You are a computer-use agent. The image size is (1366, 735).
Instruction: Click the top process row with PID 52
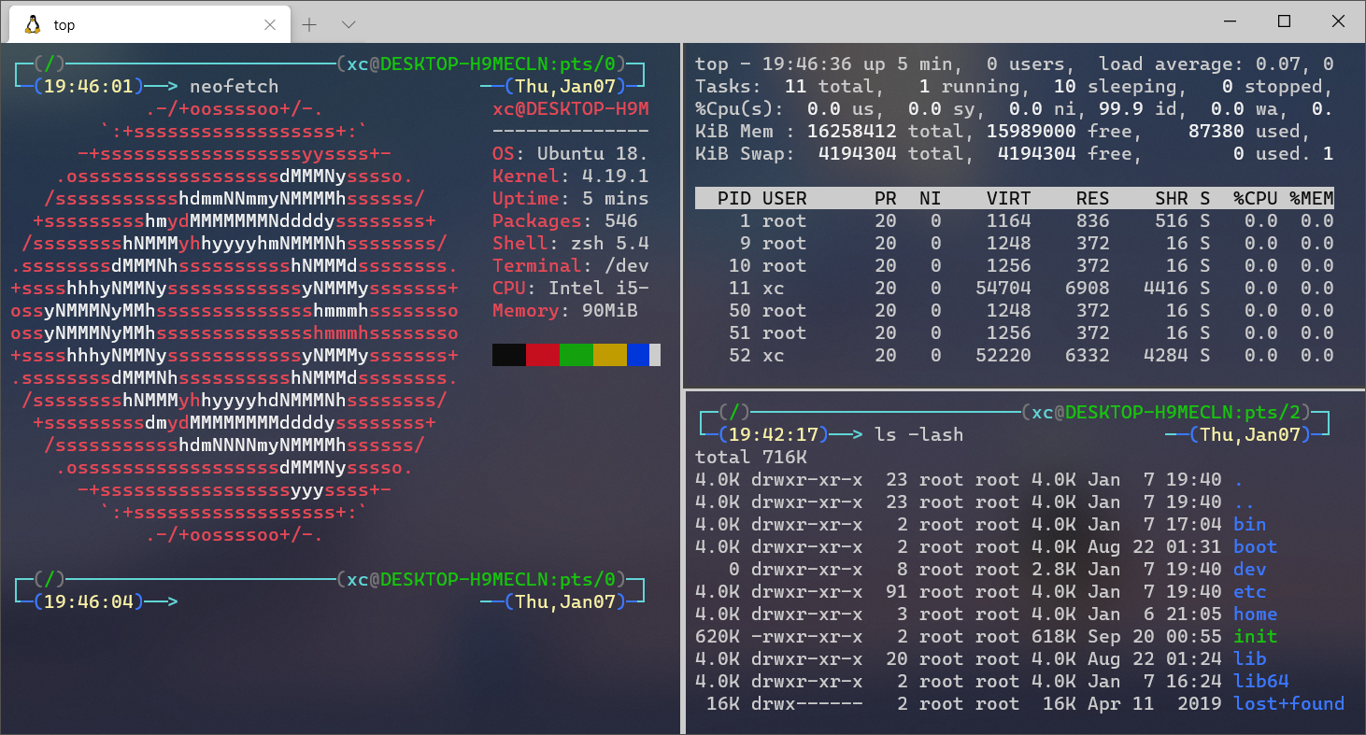[1015, 356]
